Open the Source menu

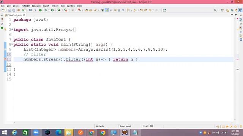coord(16,6)
